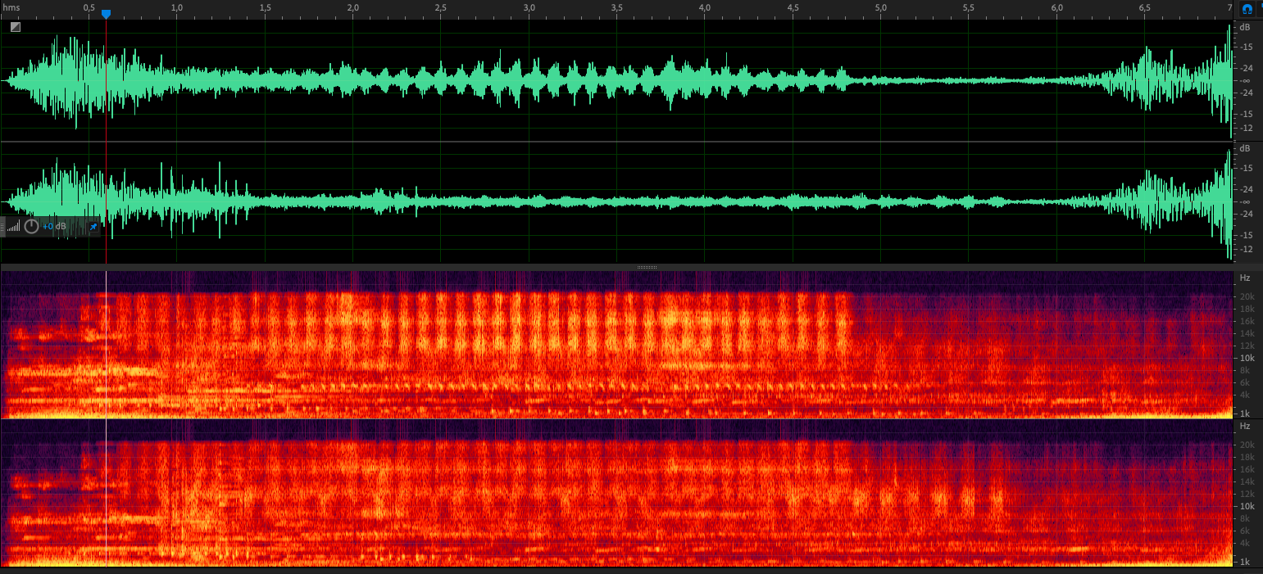Click the blue playhead marker on the ruler
The width and height of the screenshot is (1263, 574).
coord(106,14)
